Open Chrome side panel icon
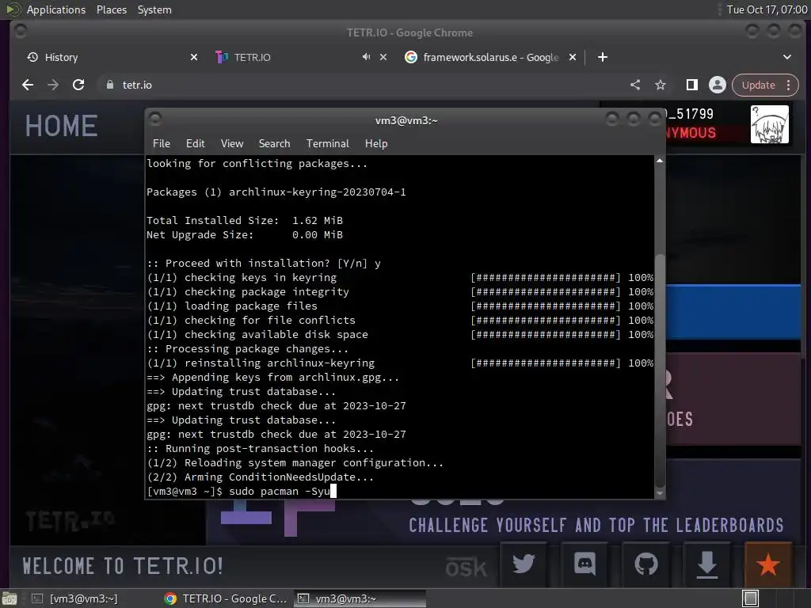This screenshot has width=811, height=608. 691,85
